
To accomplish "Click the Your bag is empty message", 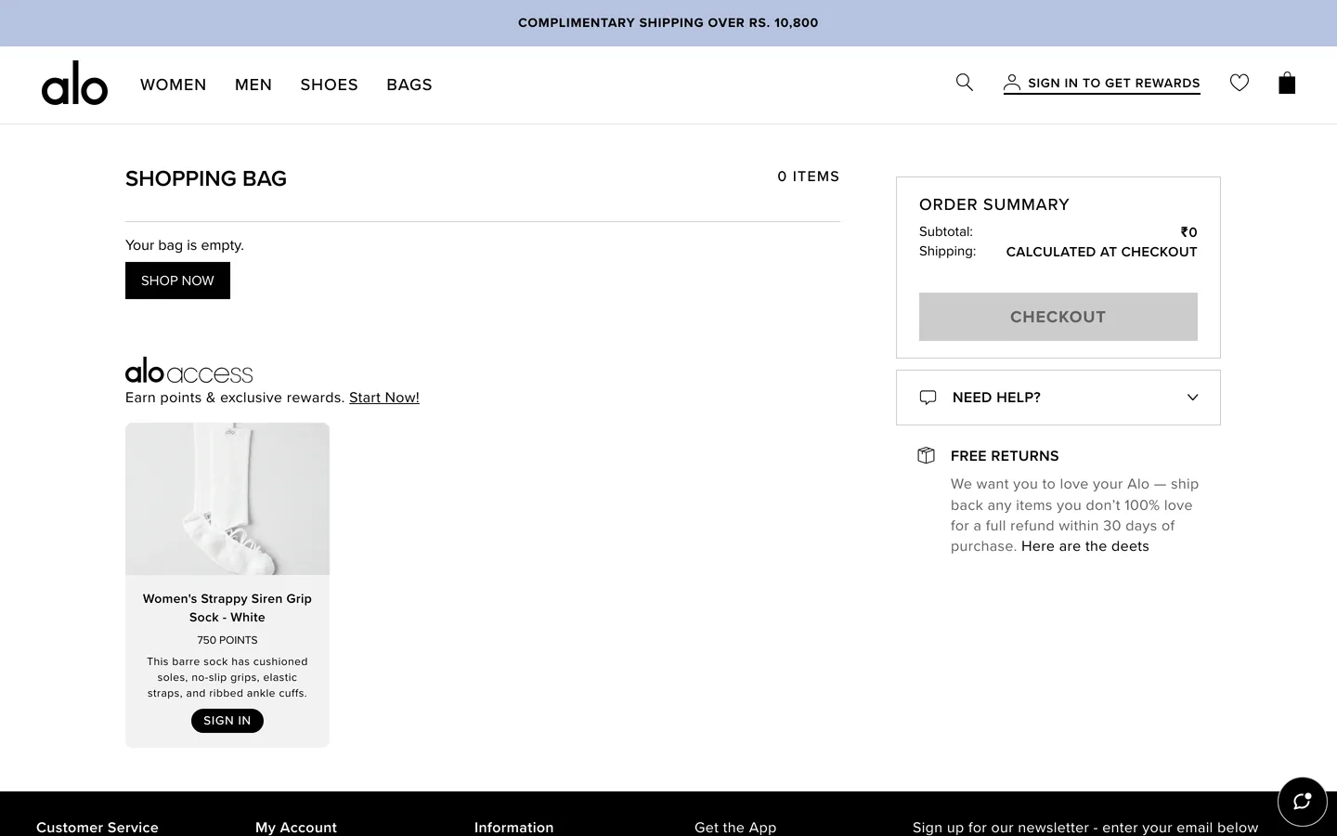I will click(x=185, y=245).
